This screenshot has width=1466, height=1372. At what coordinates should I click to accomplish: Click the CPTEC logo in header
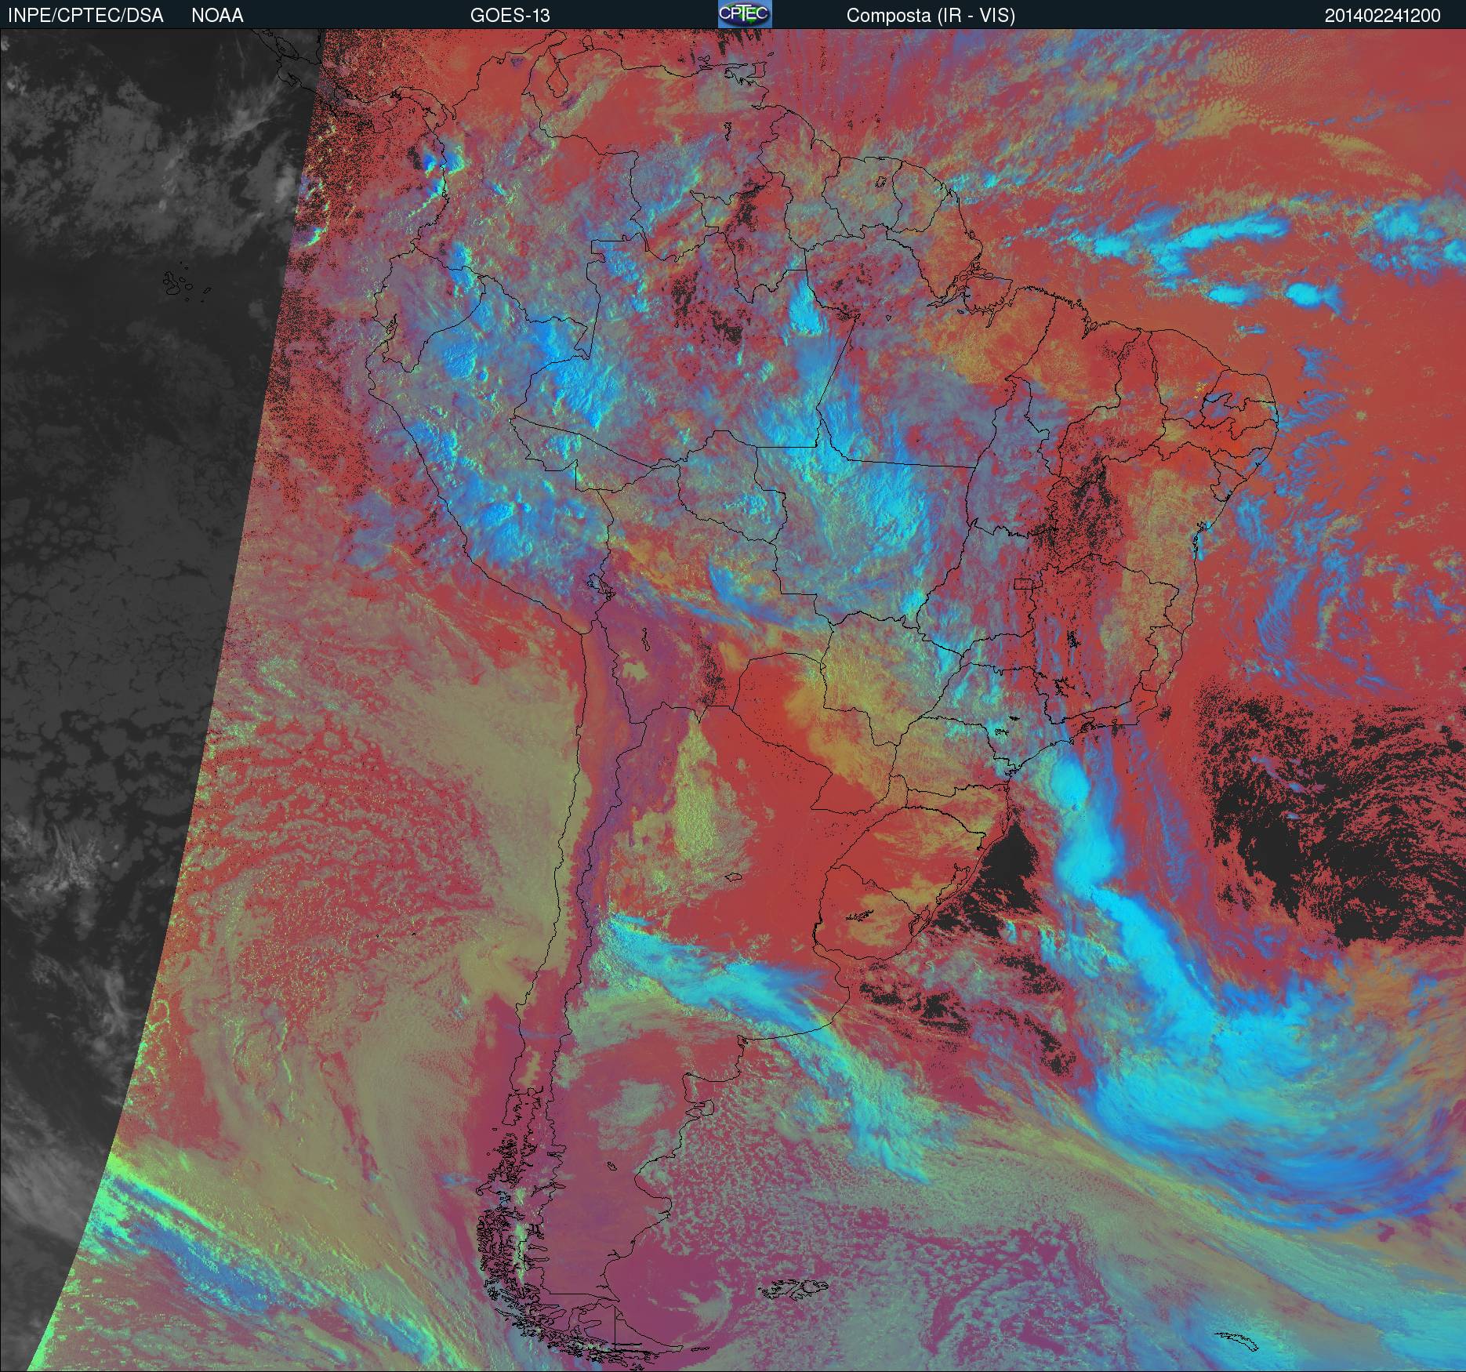click(744, 14)
